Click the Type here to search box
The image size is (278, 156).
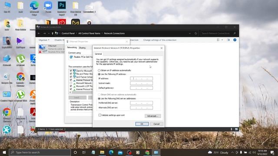pos(40,152)
